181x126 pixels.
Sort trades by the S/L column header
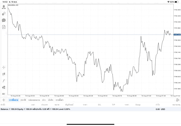coord(100,105)
